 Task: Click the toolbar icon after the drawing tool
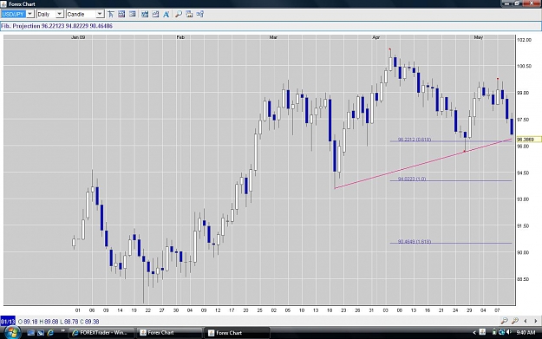tap(121, 14)
